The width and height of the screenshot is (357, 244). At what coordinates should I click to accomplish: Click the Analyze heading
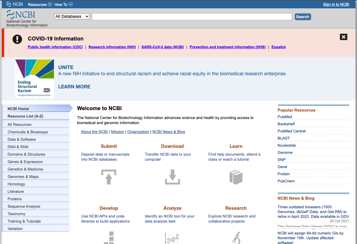pyautogui.click(x=172, y=208)
